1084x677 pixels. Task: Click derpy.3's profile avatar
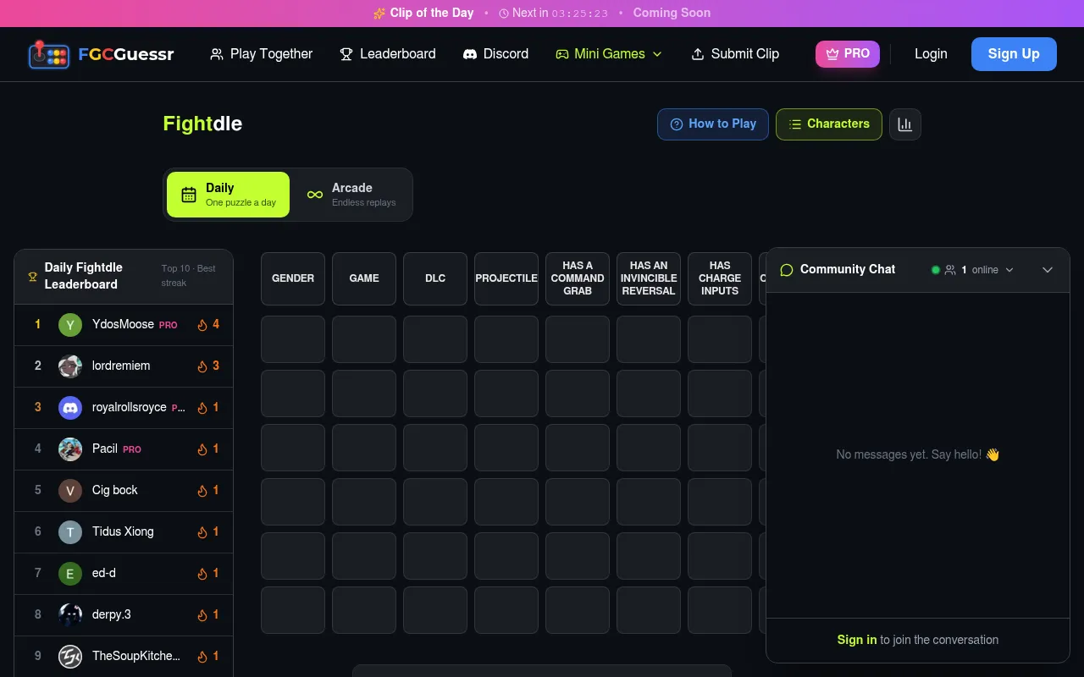click(x=70, y=615)
